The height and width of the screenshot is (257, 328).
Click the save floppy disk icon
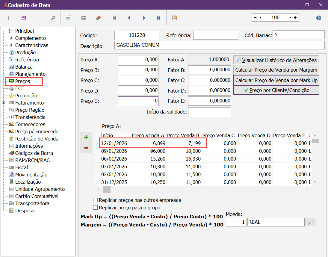pyautogui.click(x=24, y=18)
